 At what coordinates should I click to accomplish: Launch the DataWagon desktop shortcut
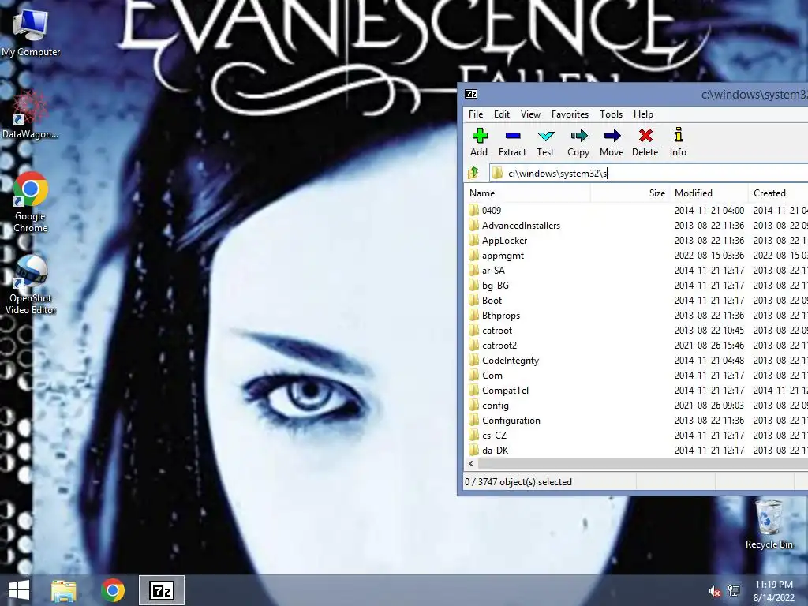click(x=30, y=115)
